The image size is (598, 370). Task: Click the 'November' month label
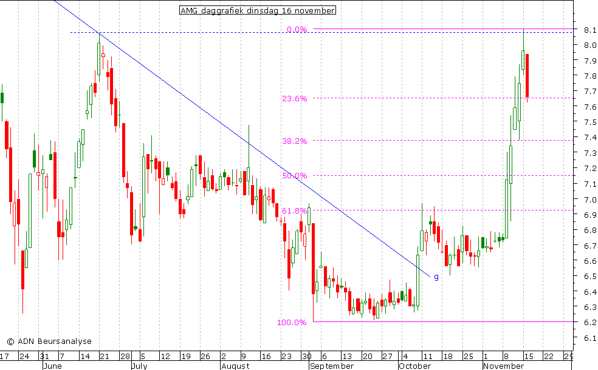pos(504,366)
